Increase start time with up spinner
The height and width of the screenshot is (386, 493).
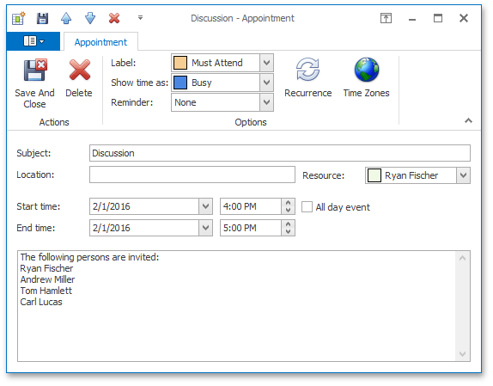(x=288, y=203)
